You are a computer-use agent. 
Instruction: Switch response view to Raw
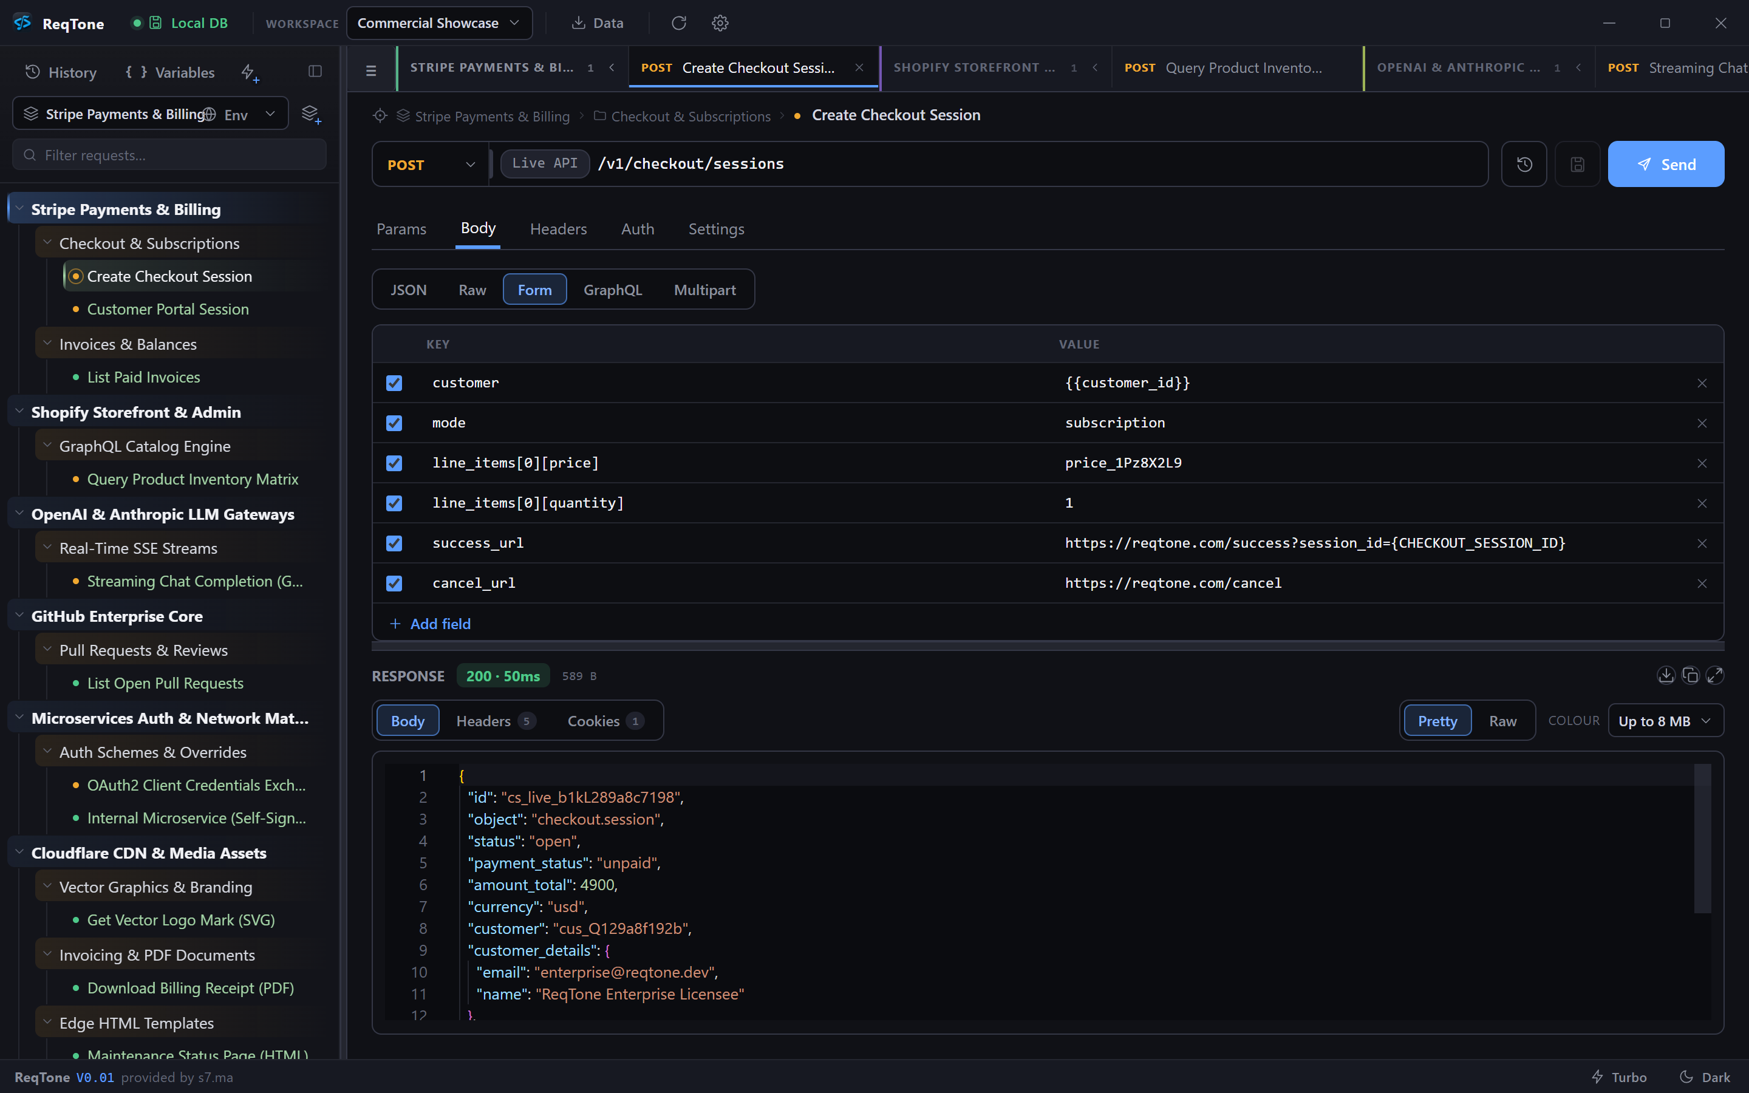1502,721
